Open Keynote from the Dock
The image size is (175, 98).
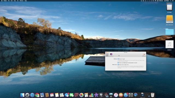coord(111,95)
